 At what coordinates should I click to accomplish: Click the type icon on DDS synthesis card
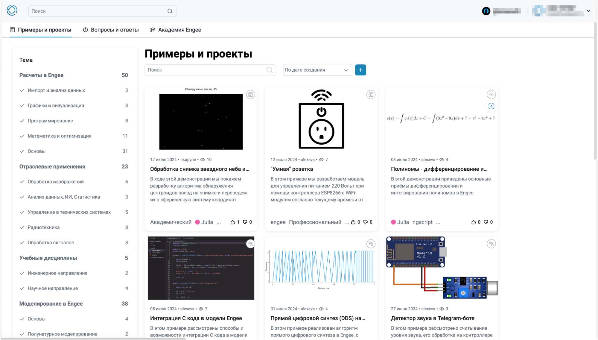click(x=371, y=244)
